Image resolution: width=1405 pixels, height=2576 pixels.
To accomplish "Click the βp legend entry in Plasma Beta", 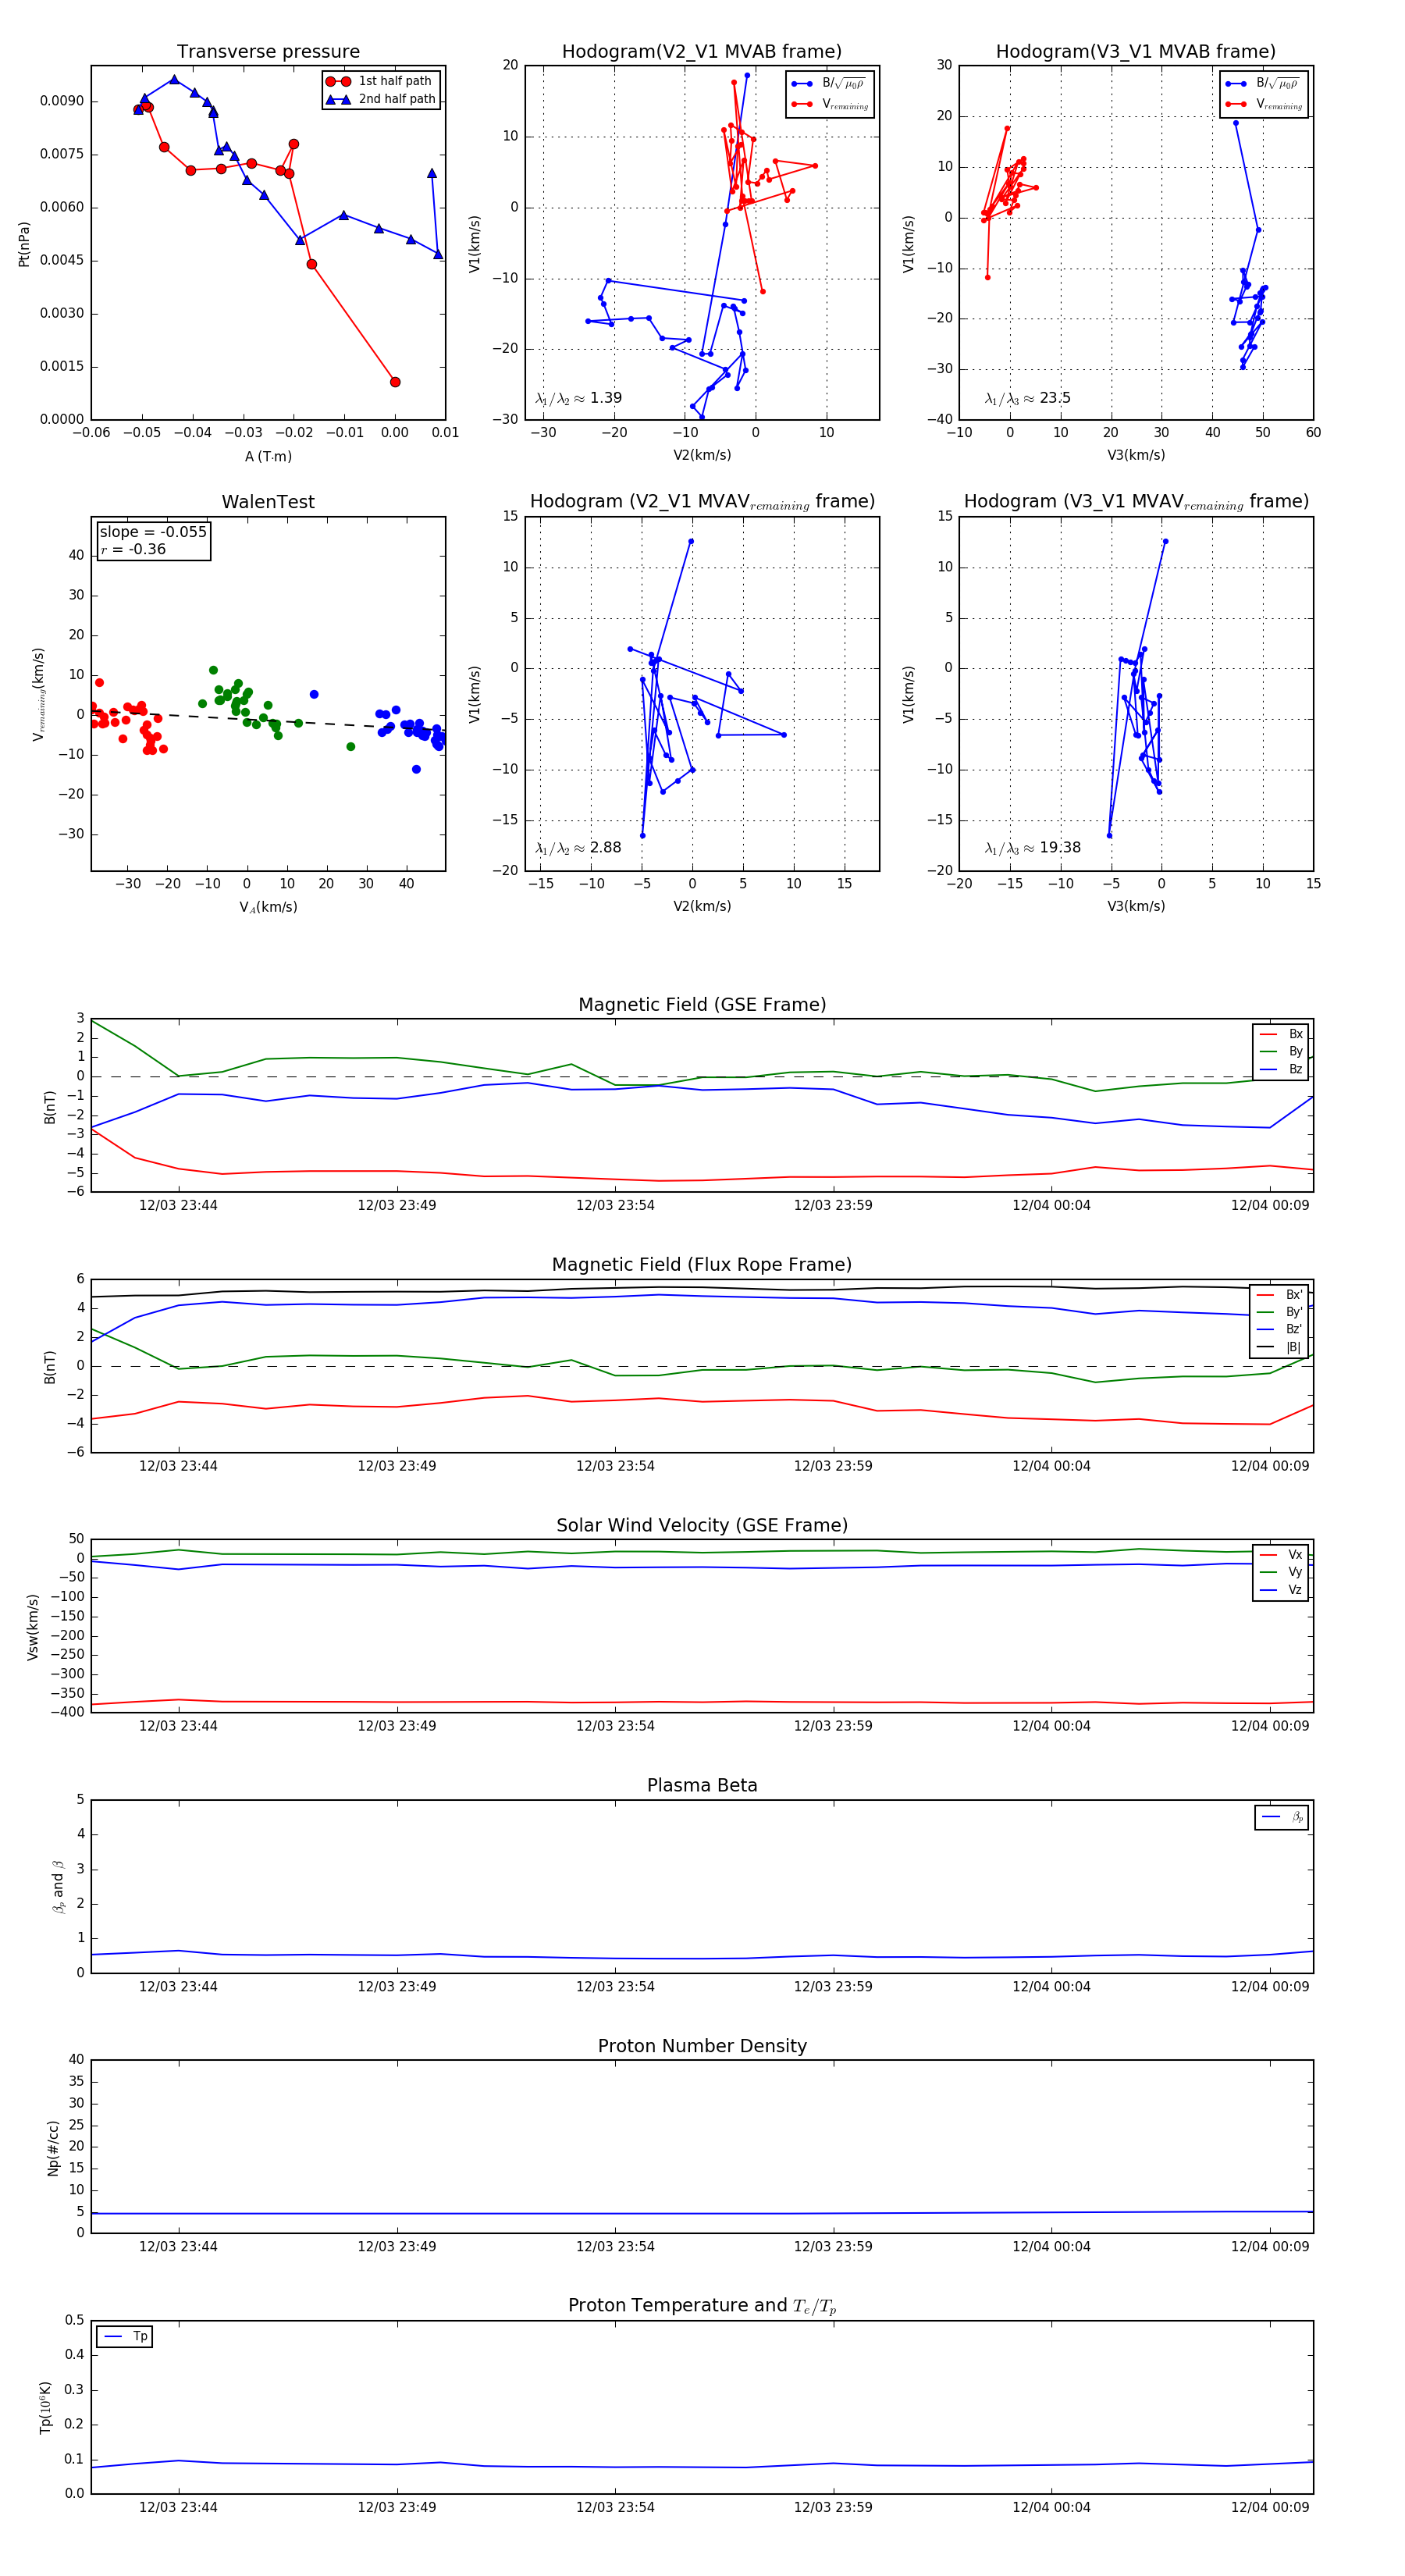I will tap(1282, 1817).
